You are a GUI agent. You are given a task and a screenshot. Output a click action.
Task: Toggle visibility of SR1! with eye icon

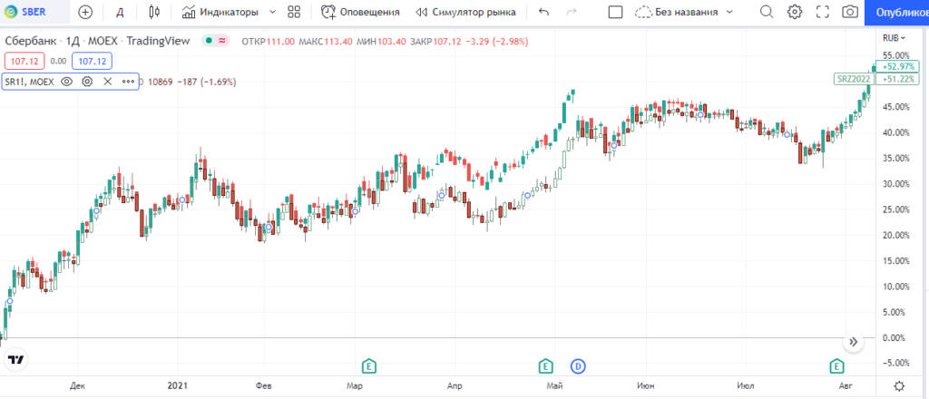tap(67, 82)
